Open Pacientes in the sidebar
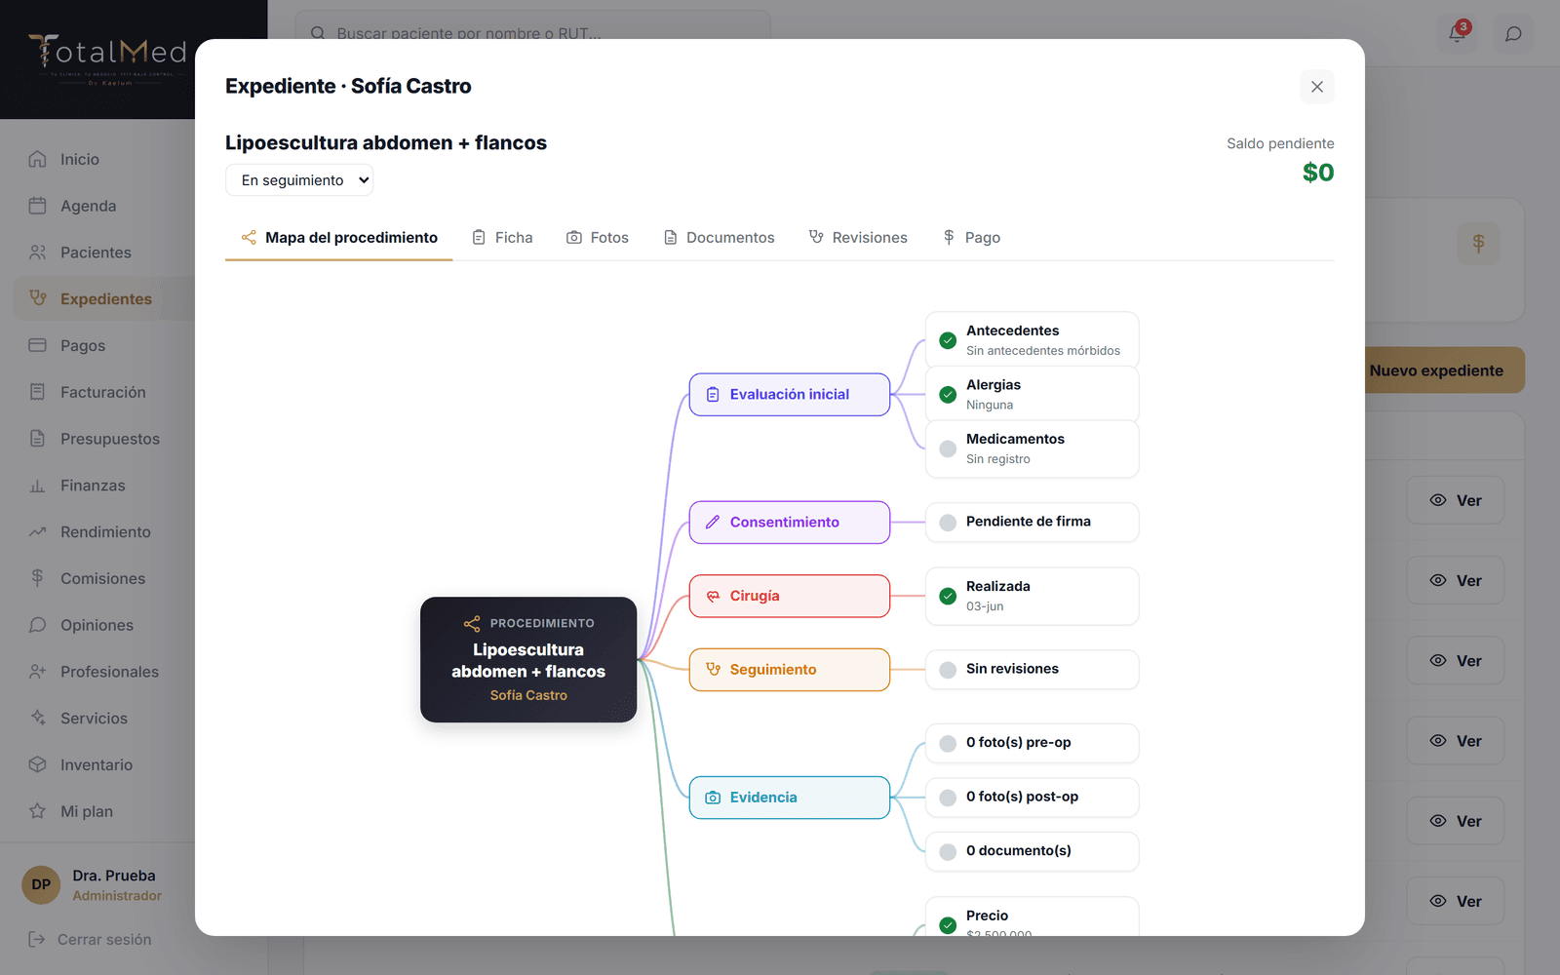The height and width of the screenshot is (975, 1560). click(x=97, y=253)
